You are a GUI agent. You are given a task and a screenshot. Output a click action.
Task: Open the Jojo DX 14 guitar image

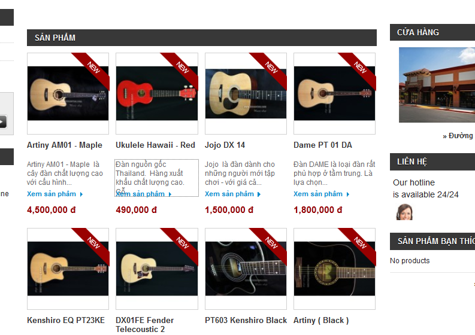tap(246, 93)
